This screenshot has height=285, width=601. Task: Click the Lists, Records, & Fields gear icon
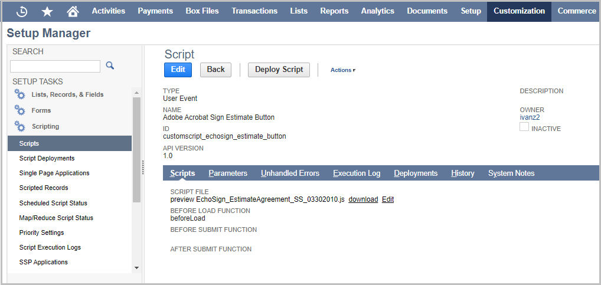coord(20,94)
